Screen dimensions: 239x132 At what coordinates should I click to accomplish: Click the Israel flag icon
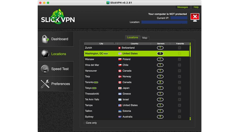pyautogui.click(x=120, y=100)
